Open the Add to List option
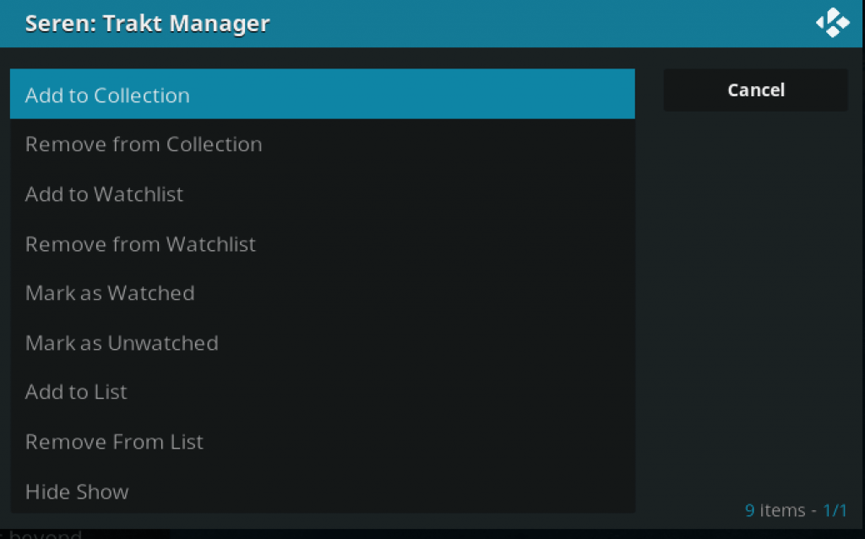The width and height of the screenshot is (865, 539). (322, 392)
